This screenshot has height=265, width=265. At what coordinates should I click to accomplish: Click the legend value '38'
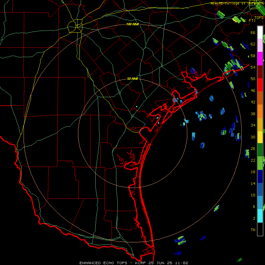point(253,114)
